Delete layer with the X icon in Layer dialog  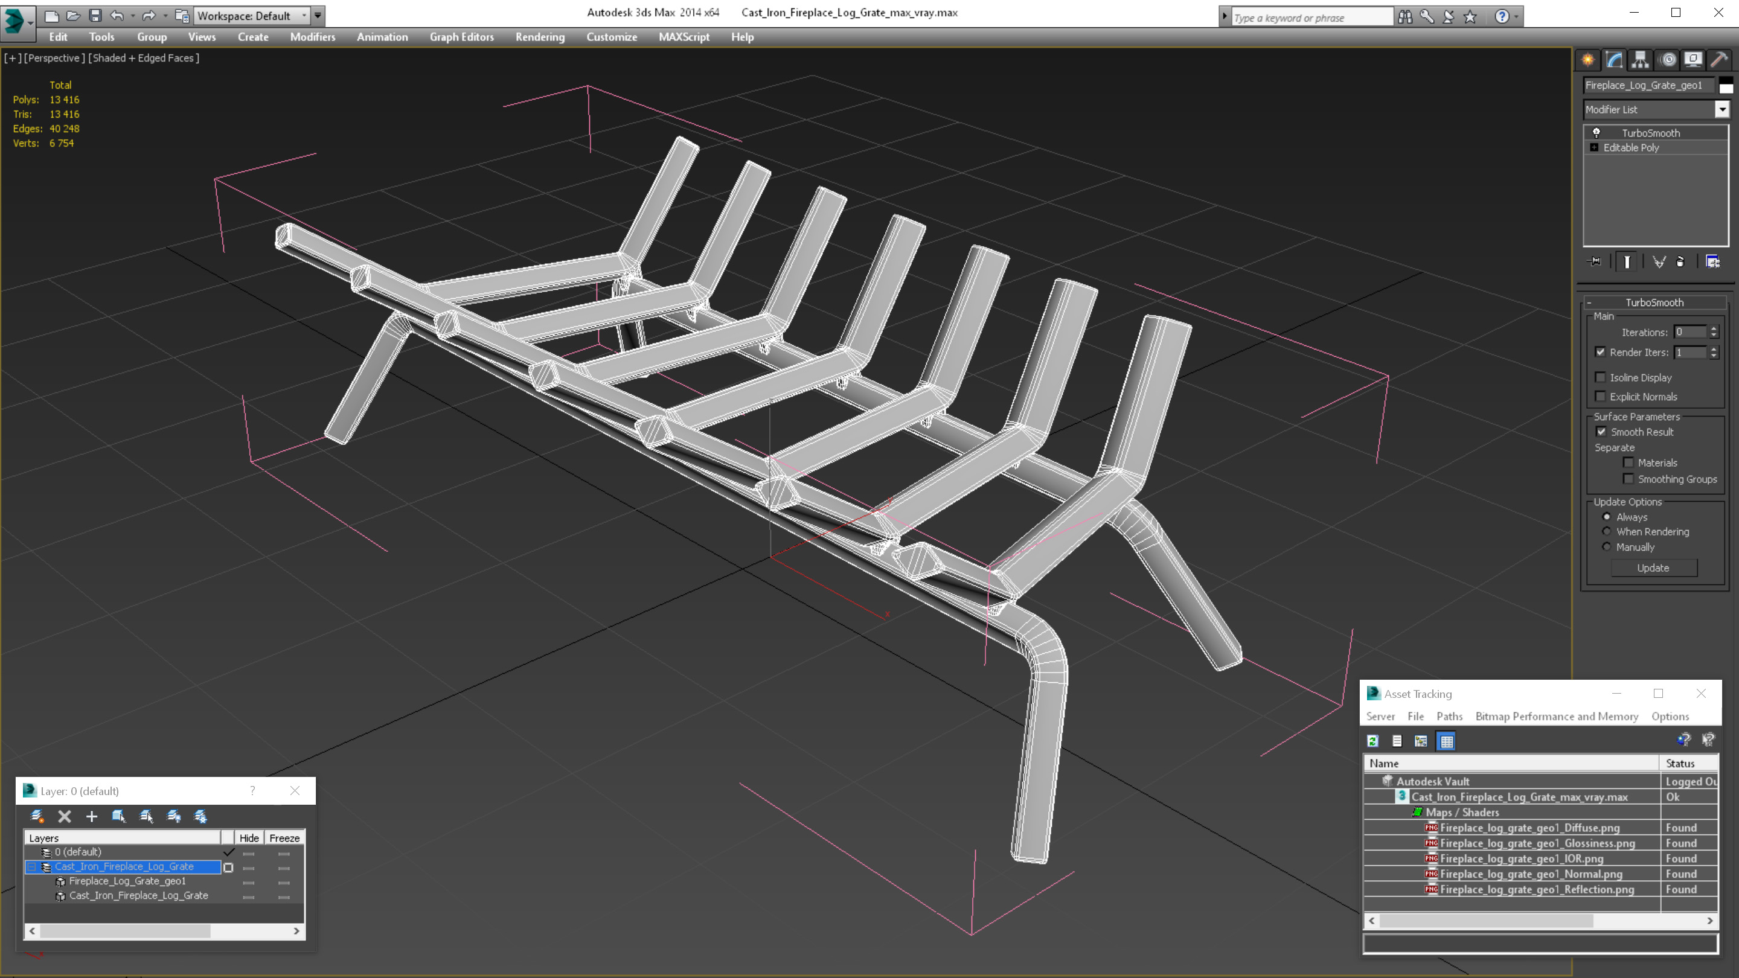65,816
